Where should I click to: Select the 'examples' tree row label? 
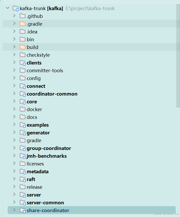38,125
